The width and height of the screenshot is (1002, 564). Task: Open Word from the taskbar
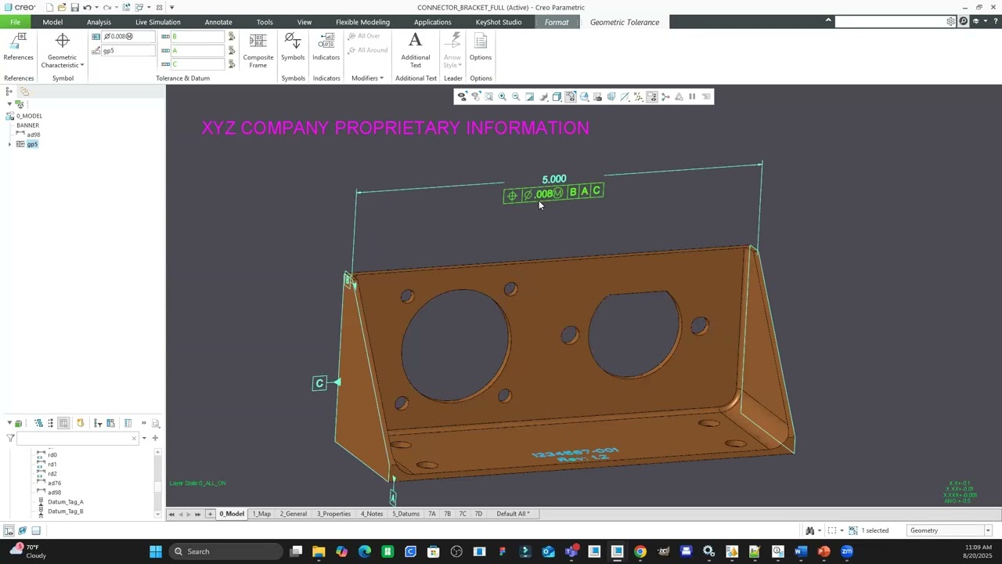pos(801,551)
